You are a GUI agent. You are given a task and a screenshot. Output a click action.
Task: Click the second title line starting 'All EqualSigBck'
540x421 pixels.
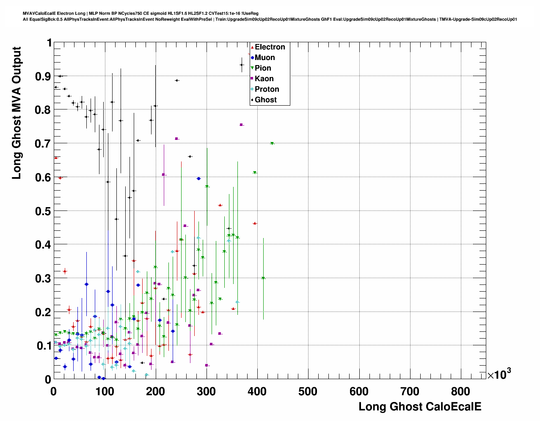pyautogui.click(x=270, y=19)
